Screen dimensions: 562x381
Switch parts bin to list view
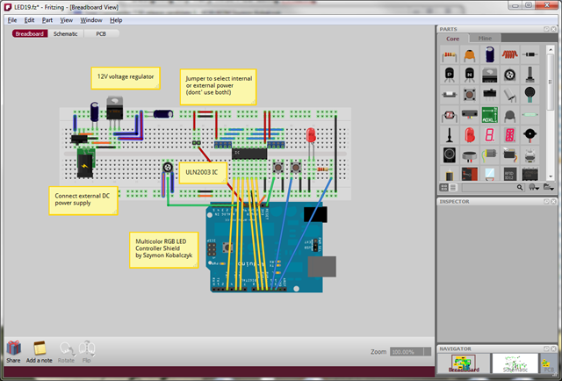tap(454, 187)
